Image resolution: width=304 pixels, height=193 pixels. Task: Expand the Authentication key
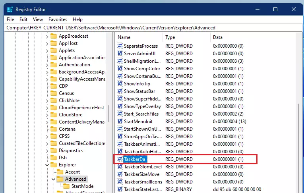(x=47, y=65)
